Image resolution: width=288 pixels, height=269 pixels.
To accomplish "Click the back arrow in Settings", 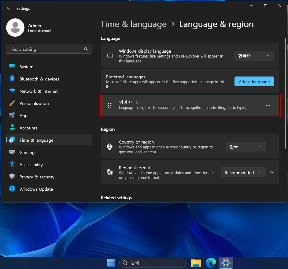I will pyautogui.click(x=9, y=8).
